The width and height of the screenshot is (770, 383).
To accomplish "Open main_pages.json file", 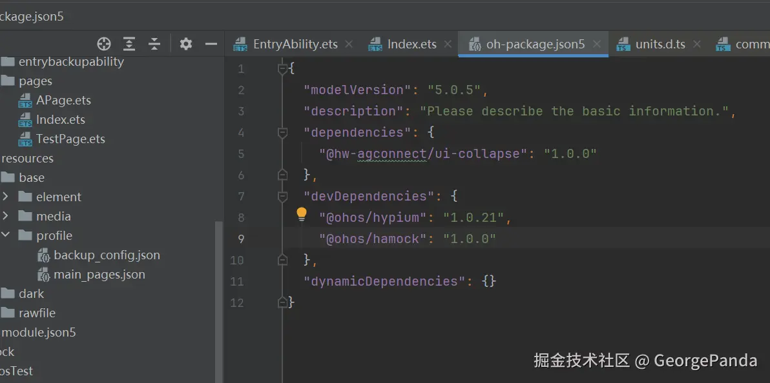I will tap(99, 275).
